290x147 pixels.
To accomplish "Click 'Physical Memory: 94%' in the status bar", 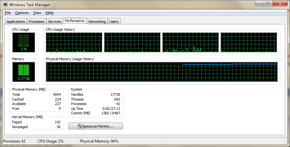I will (x=99, y=141).
